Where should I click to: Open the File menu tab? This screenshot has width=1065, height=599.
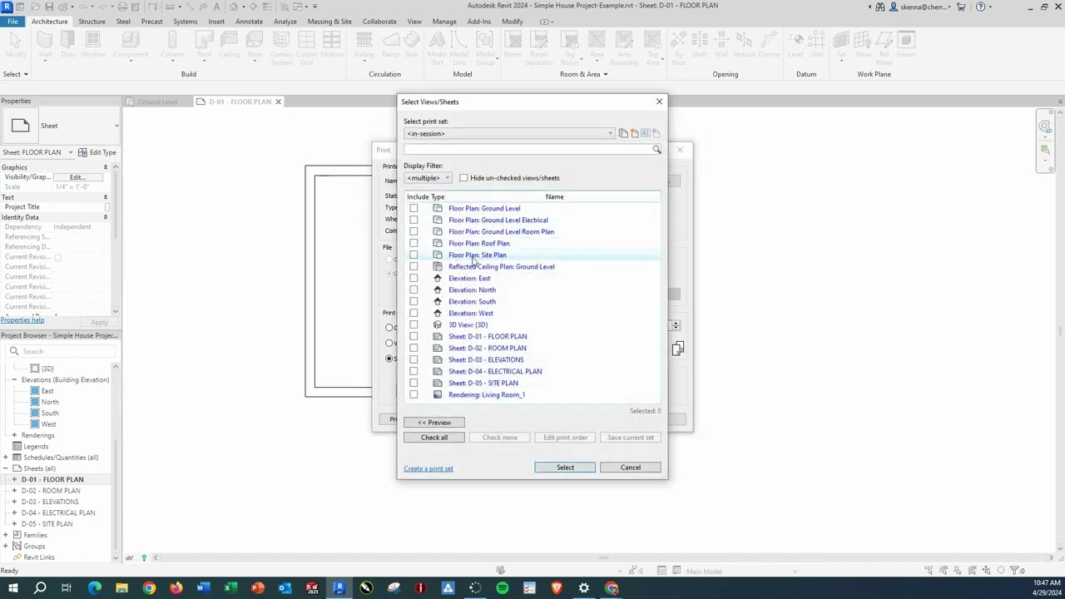pyautogui.click(x=13, y=22)
